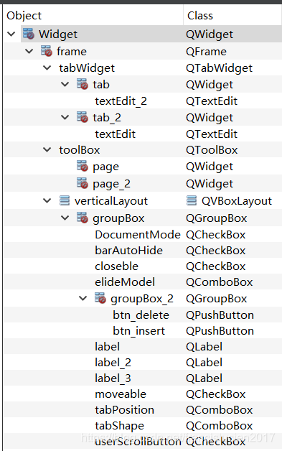Click the QVBoxLayout class icon
282x451 pixels.
(x=192, y=200)
